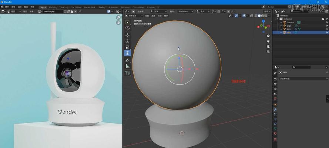Collapse the Collection tree in outliner
The width and height of the screenshot is (329, 148).
[278, 19]
